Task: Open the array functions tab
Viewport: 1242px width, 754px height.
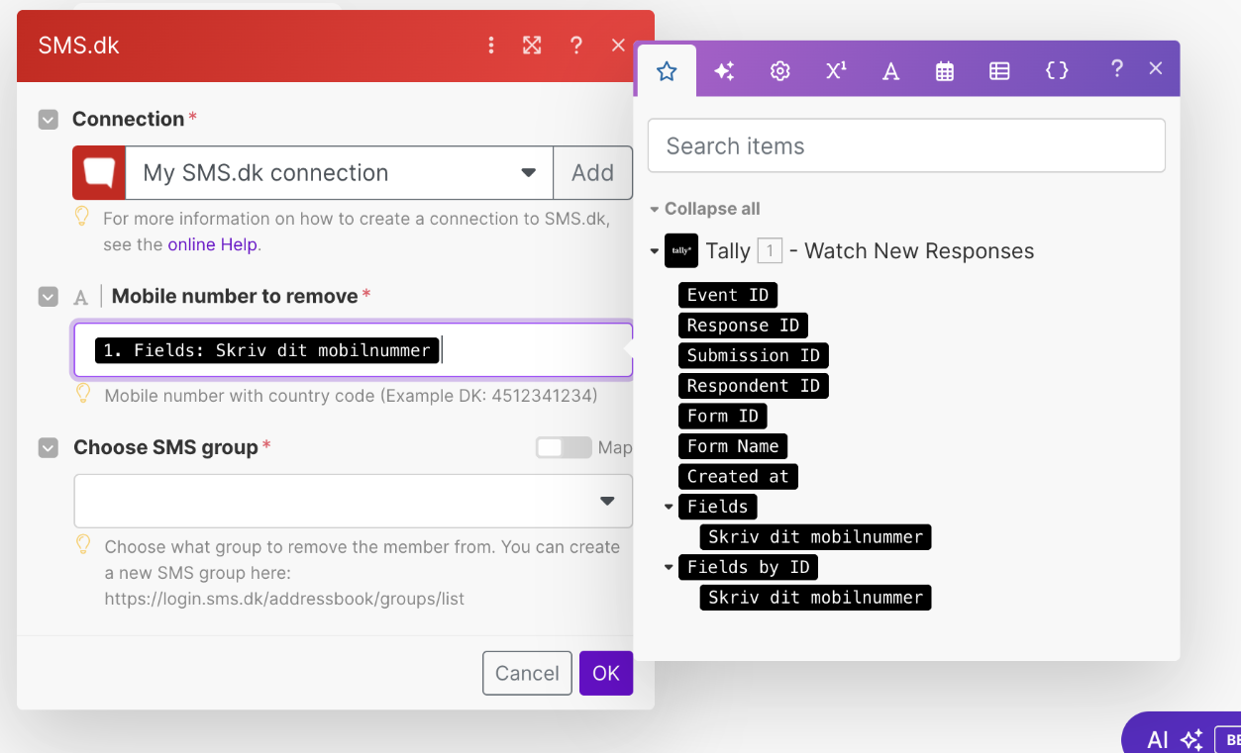Action: click(999, 70)
